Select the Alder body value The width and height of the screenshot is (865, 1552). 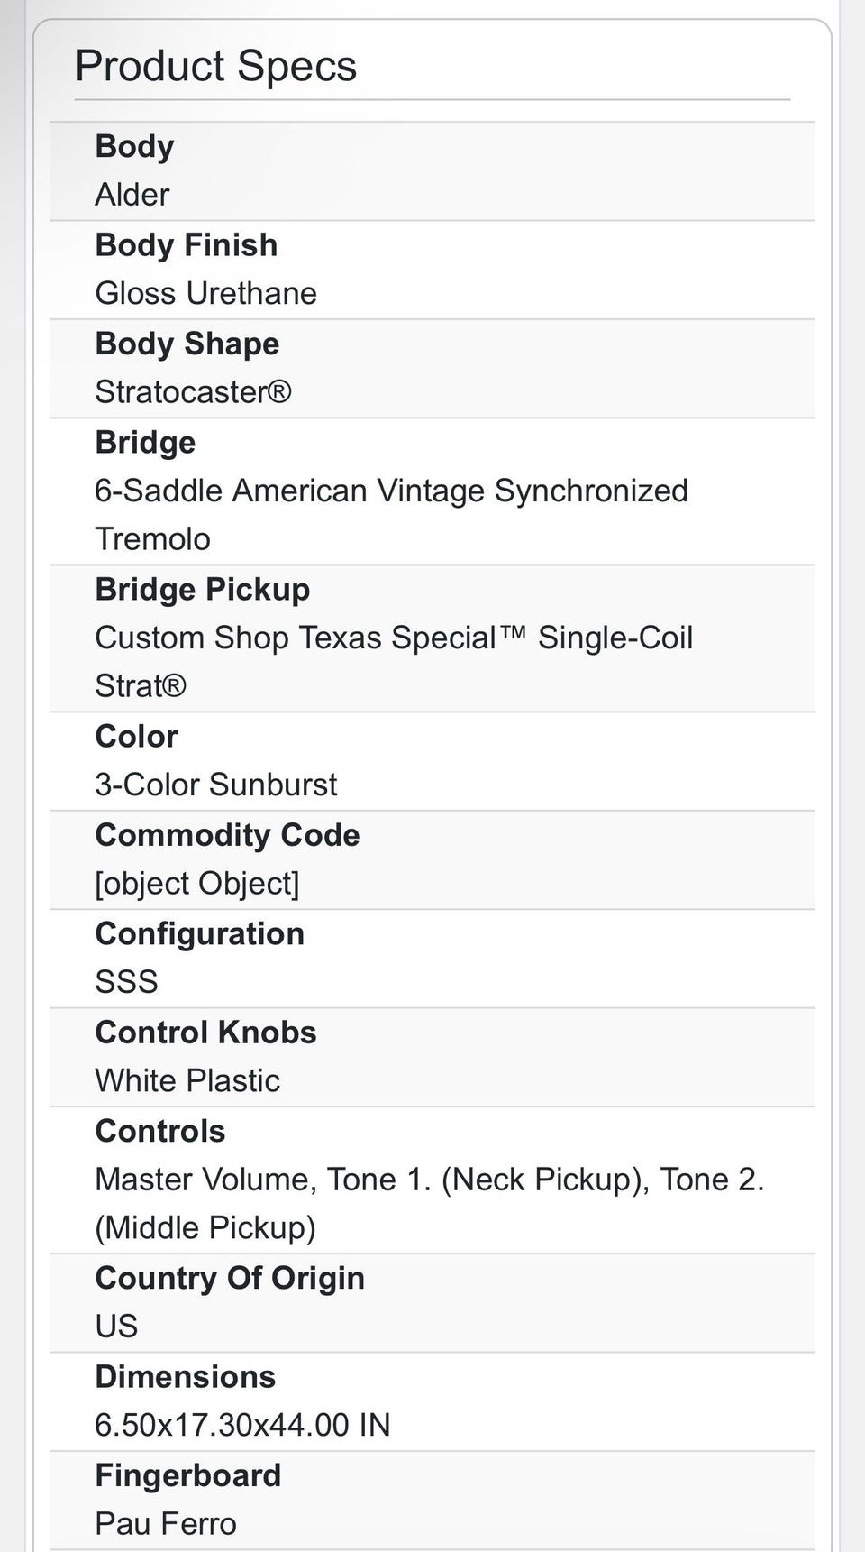[x=132, y=195]
